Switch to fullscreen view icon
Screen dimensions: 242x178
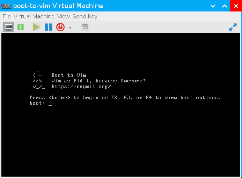233,27
